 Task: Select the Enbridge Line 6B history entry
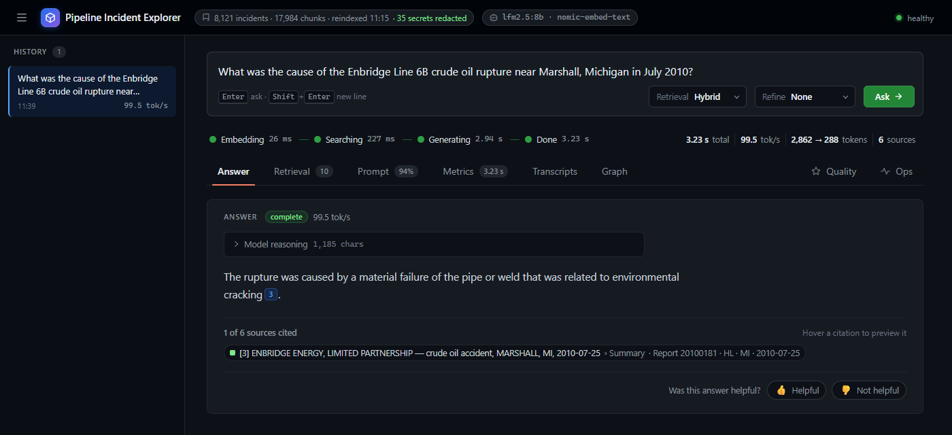click(x=92, y=91)
